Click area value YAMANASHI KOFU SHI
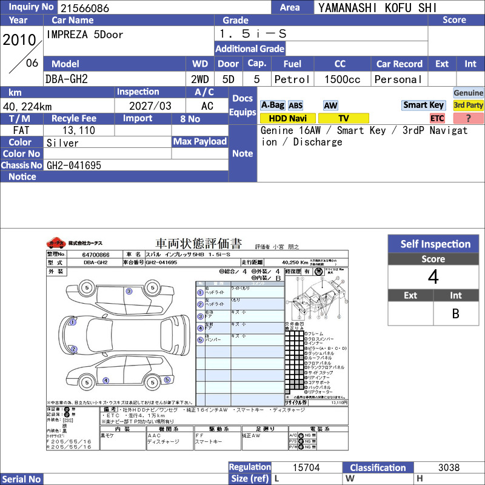 377,8
